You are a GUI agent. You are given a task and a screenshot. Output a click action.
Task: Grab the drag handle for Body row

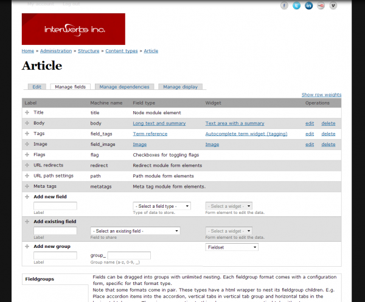[x=27, y=123]
